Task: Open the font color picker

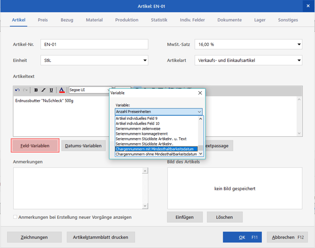Action: point(62,90)
